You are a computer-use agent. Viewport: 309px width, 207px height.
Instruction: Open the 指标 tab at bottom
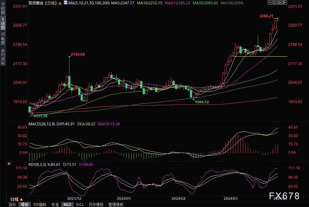(12, 205)
